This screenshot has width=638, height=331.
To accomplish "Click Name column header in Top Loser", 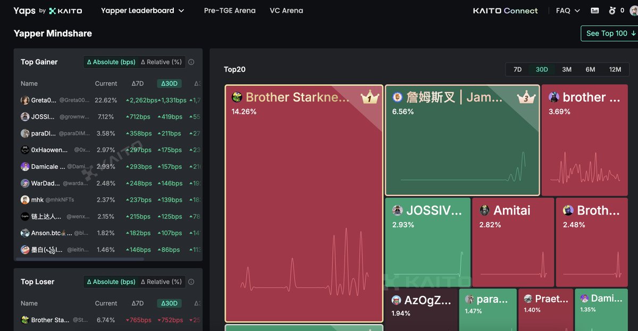I will point(29,303).
